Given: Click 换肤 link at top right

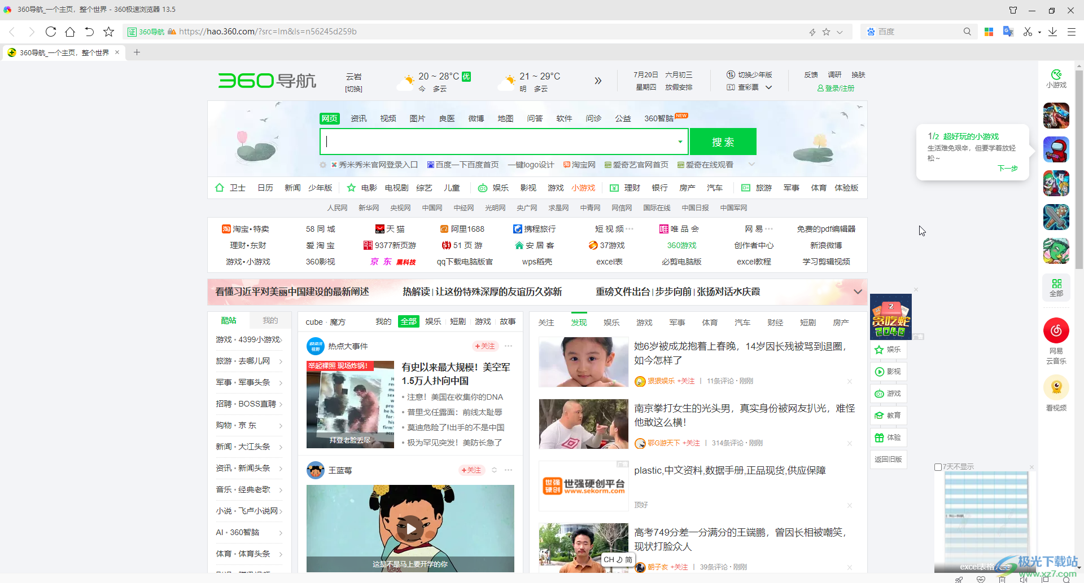Looking at the screenshot, I should pyautogui.click(x=859, y=74).
